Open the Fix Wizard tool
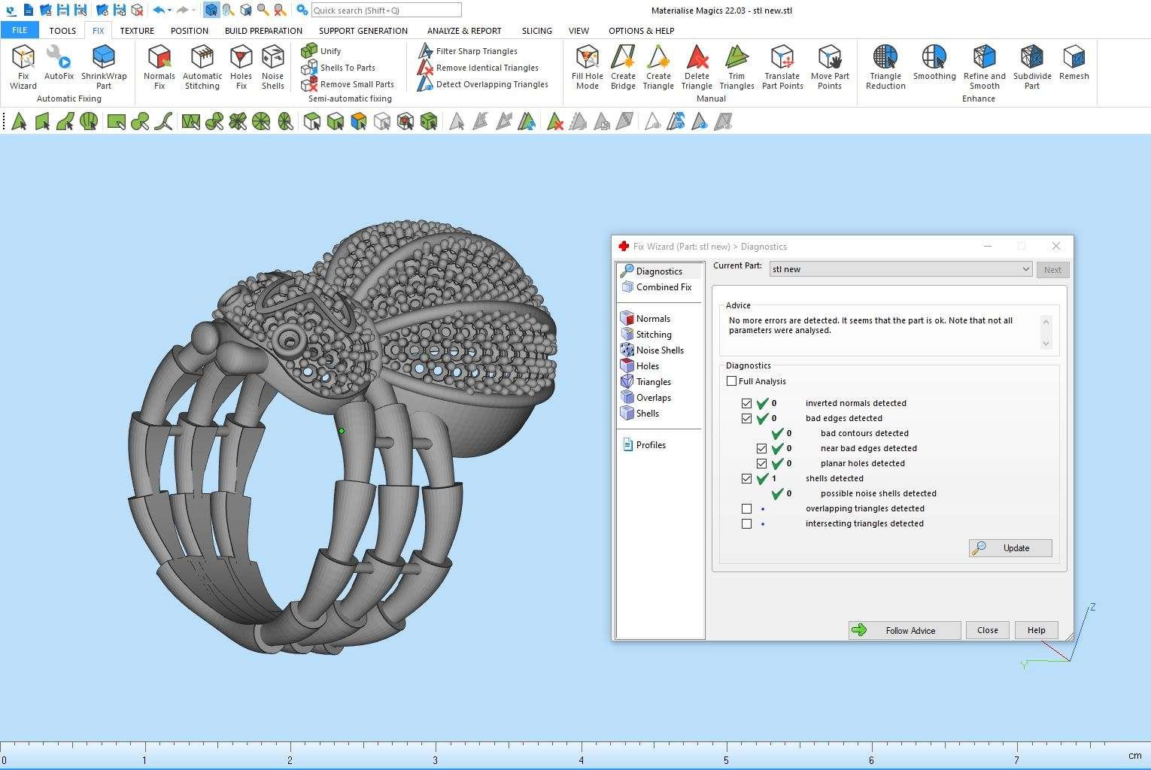 [23, 66]
